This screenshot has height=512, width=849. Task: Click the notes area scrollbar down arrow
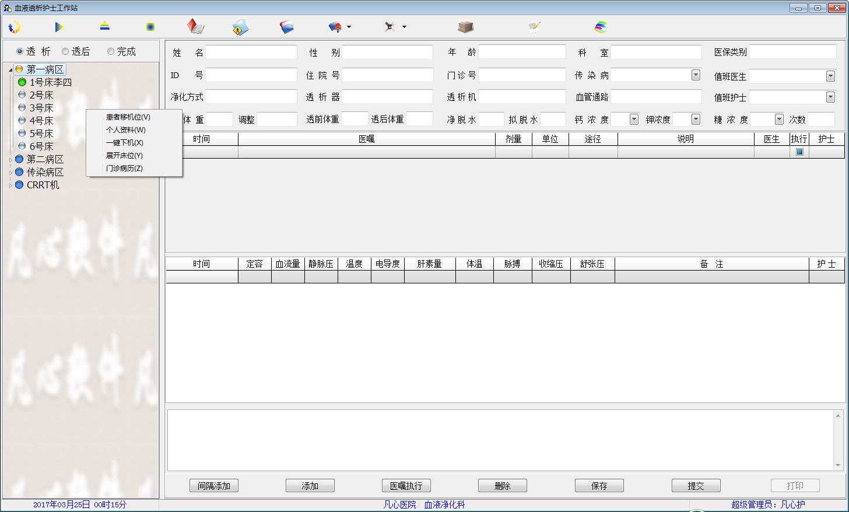[838, 465]
